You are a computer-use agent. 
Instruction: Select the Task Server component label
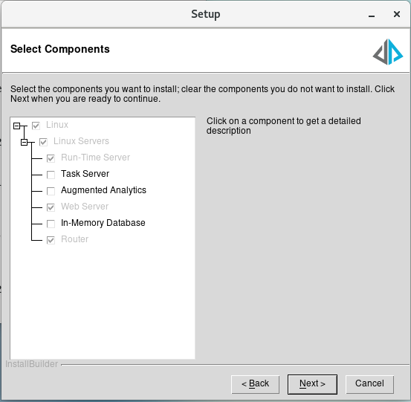pos(85,174)
